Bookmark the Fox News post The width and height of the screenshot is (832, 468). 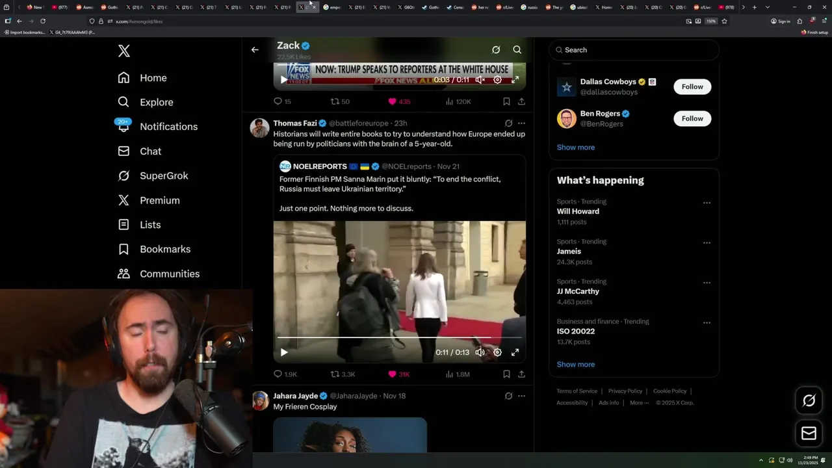point(506,101)
